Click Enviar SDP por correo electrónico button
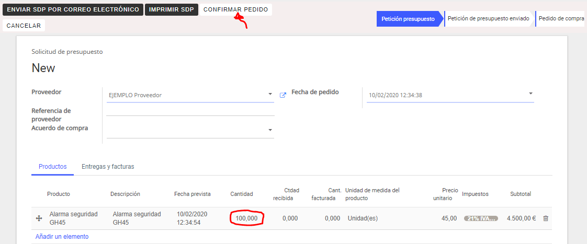 73,10
